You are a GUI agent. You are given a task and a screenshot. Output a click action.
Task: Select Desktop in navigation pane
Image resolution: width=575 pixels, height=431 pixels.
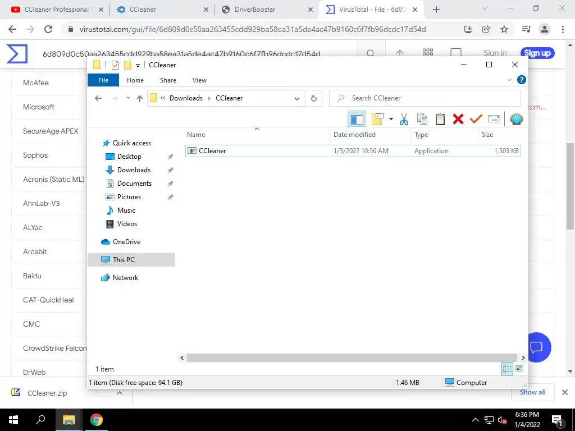click(x=129, y=157)
